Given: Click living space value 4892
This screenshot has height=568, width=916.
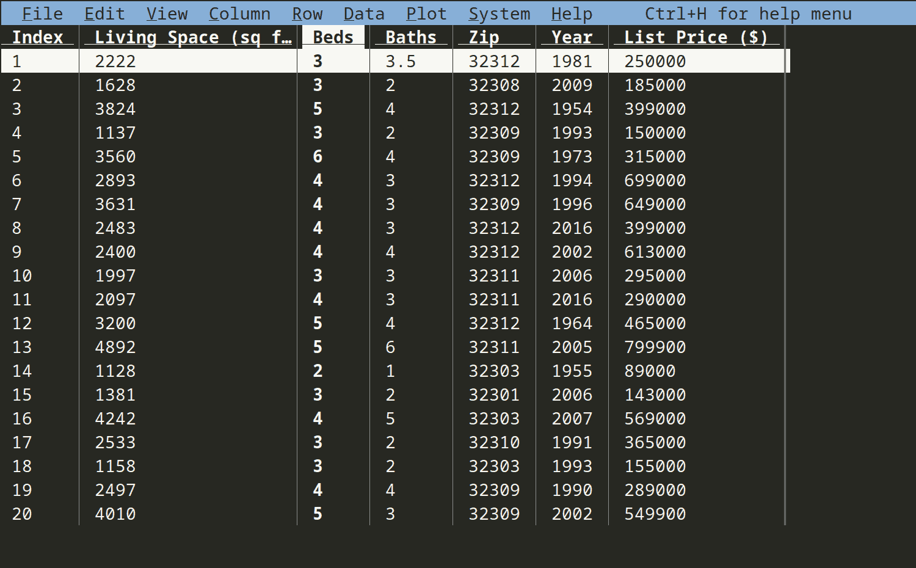Looking at the screenshot, I should coord(115,347).
